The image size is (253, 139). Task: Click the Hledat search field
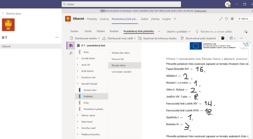click(x=121, y=4)
